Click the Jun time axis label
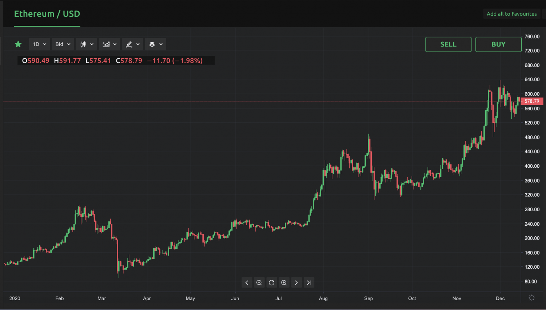 pyautogui.click(x=235, y=298)
